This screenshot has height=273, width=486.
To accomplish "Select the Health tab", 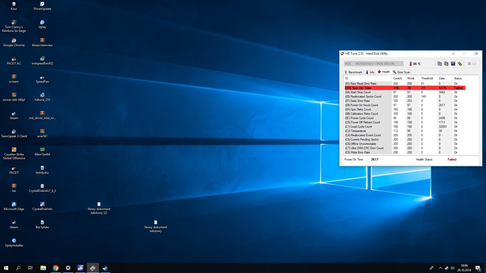I will pyautogui.click(x=384, y=72).
